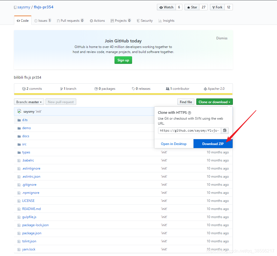
Task: Click the file icon beside tslint.json
Action: 19,241
